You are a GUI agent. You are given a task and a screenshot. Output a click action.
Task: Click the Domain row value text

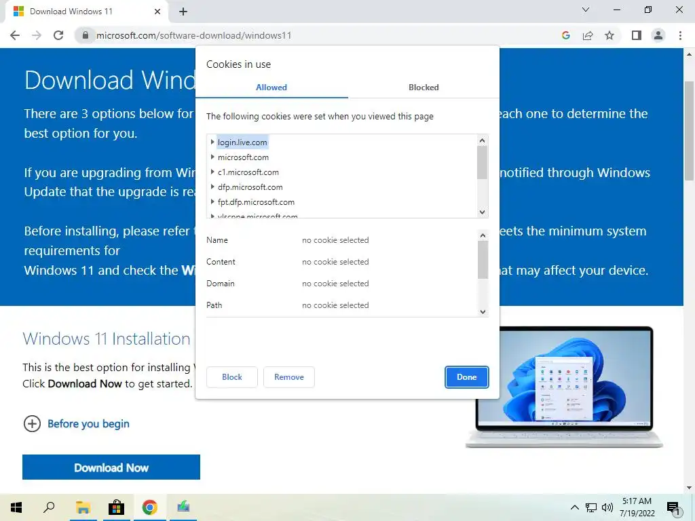pos(335,284)
